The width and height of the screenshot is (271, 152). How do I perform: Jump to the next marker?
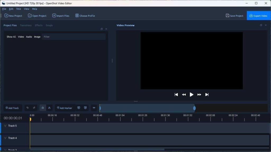pyautogui.click(x=85, y=108)
